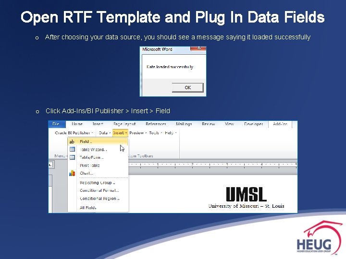Expand the Oracle BI Publisher dropdown

[74, 133]
